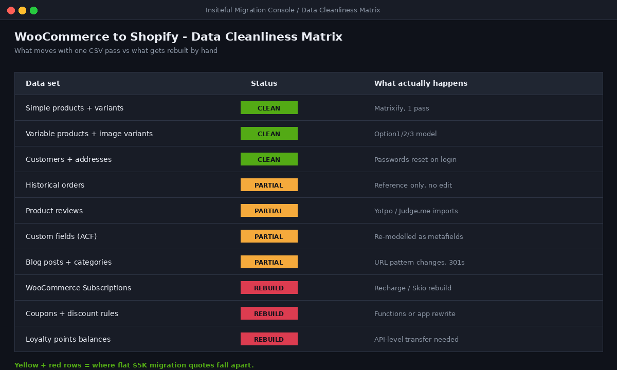Screen dimensions: 617x370
Task: Click the note 'Recharge / Skio rebuild'
Action: click(x=413, y=288)
